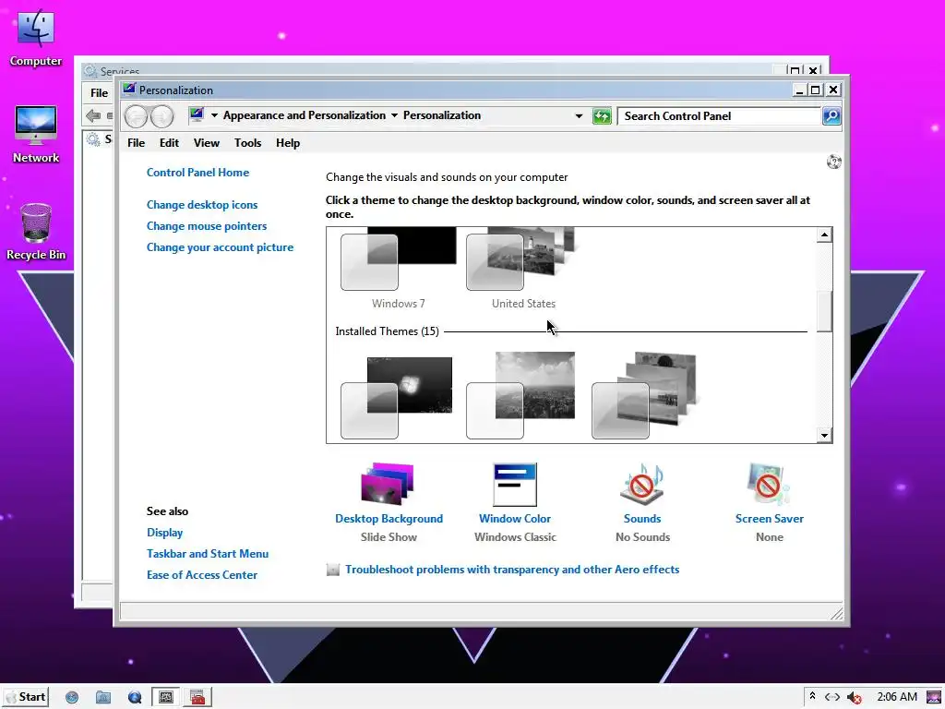Open the Screen Saver icon
The image size is (945, 709).
[x=769, y=484]
